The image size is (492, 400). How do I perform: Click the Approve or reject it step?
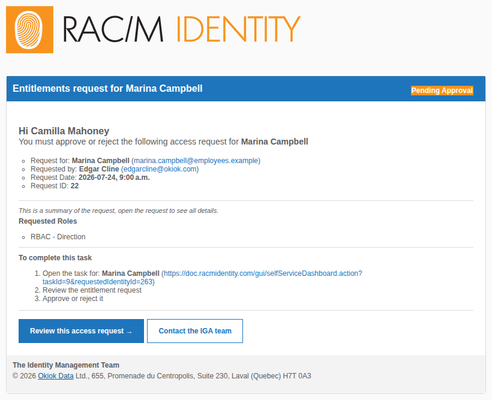coord(73,299)
